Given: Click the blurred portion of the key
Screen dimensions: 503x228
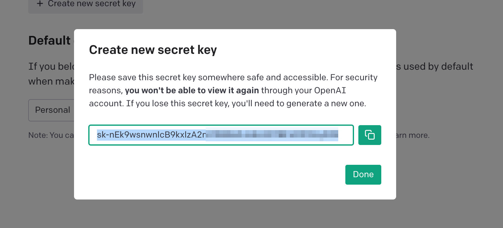Looking at the screenshot, I should 272,135.
